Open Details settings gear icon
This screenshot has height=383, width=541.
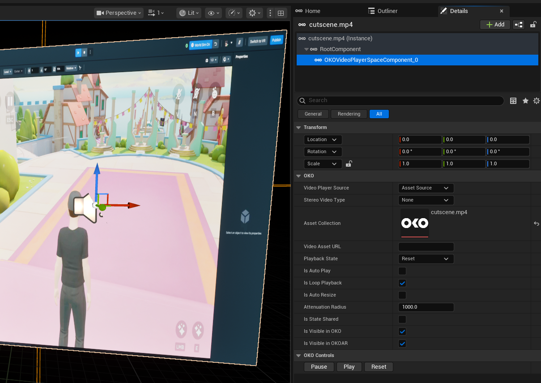coord(537,101)
